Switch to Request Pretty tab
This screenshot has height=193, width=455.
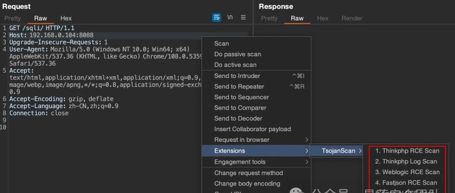[x=13, y=18]
